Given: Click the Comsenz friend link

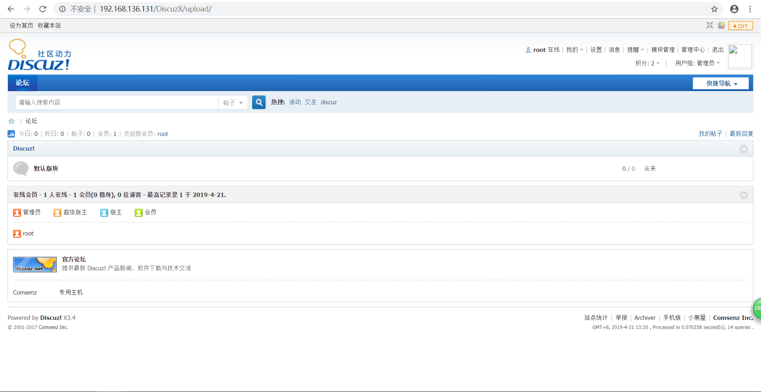Looking at the screenshot, I should [25, 293].
